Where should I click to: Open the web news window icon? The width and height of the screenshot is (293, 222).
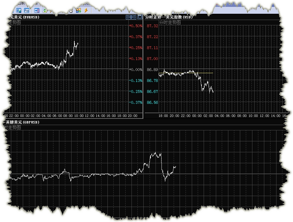click(x=19, y=10)
